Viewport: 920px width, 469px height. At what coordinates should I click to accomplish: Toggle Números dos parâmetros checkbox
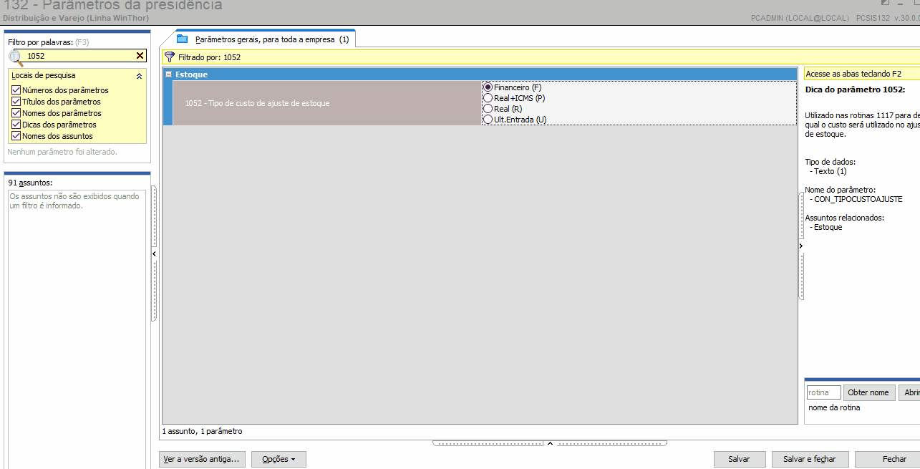(x=16, y=90)
